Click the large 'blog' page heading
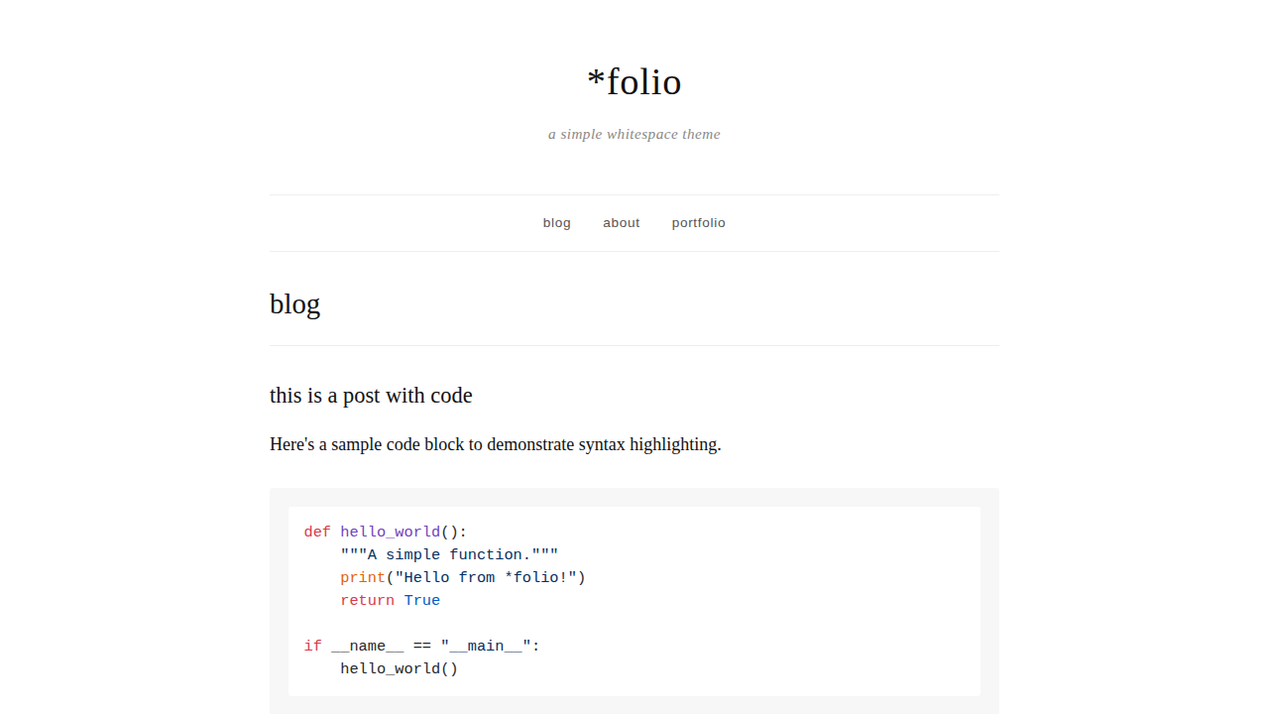The width and height of the screenshot is (1269, 714). point(294,303)
